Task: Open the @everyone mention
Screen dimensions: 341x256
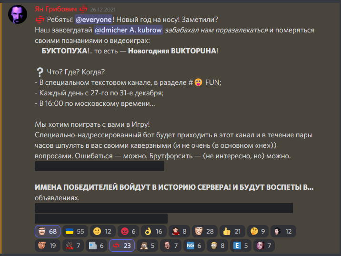Action: click(93, 19)
